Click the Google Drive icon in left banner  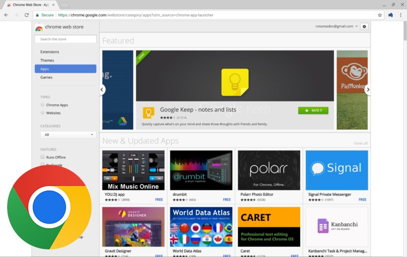122,121
